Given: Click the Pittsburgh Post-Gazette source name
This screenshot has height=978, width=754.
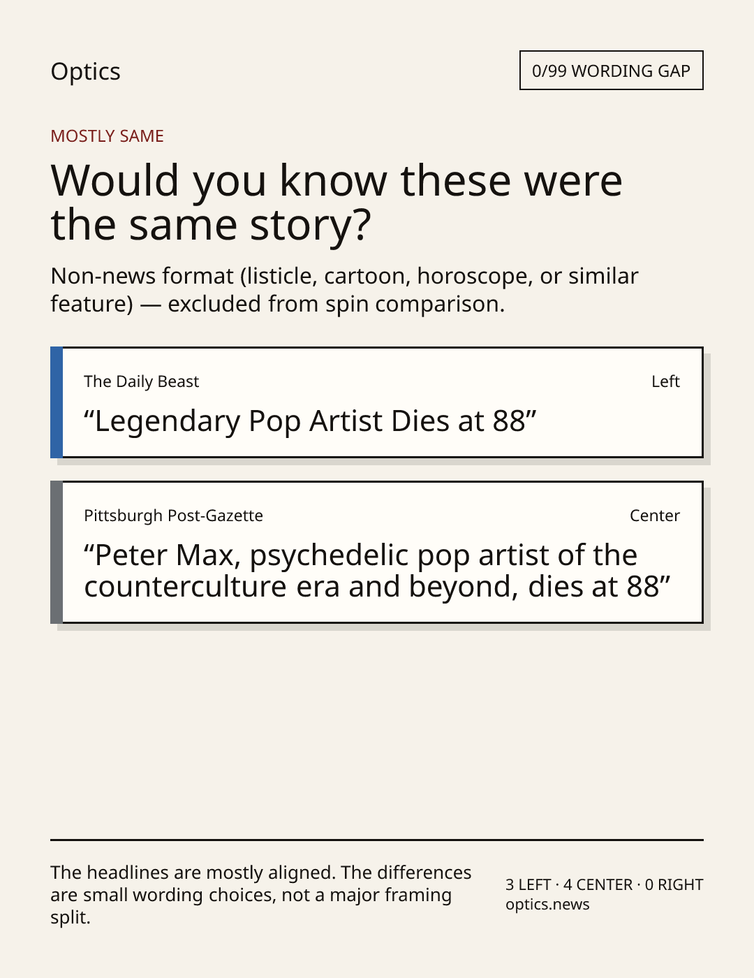Looking at the screenshot, I should [174, 516].
